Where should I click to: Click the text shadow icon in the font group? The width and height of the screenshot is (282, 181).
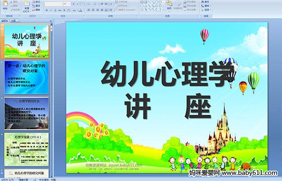tap(64, 10)
